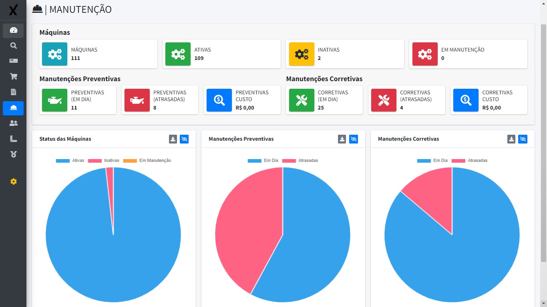This screenshot has height=307, width=547.
Task: Select the hard hat maintenance sidebar icon
Action: point(13,108)
